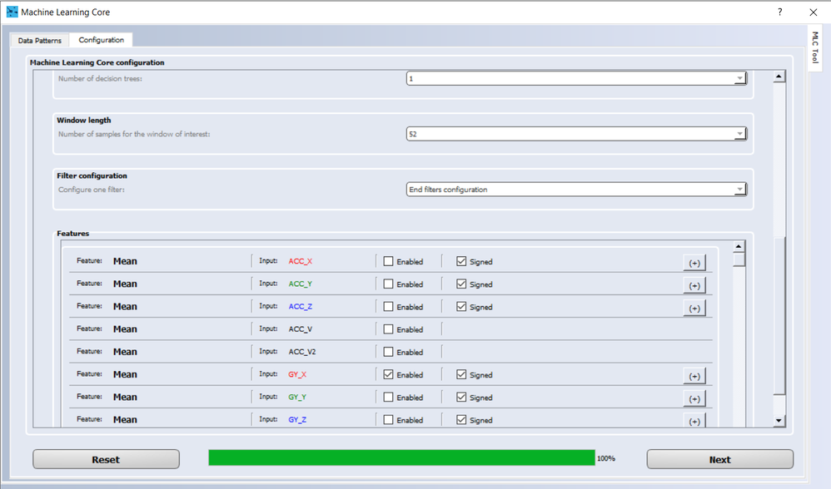Uncheck Signed for the ACC_Z row
Viewport: 831px width, 489px height.
(461, 307)
